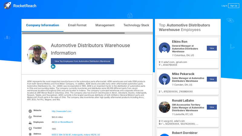Click the 1985 founded value

pyautogui.click(x=54, y=129)
